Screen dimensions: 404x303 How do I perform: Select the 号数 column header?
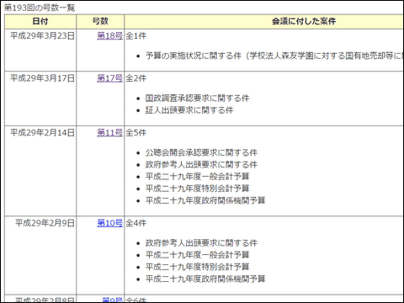100,22
